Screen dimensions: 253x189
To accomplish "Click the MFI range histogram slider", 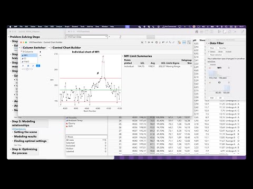I will pyautogui.click(x=219, y=73).
